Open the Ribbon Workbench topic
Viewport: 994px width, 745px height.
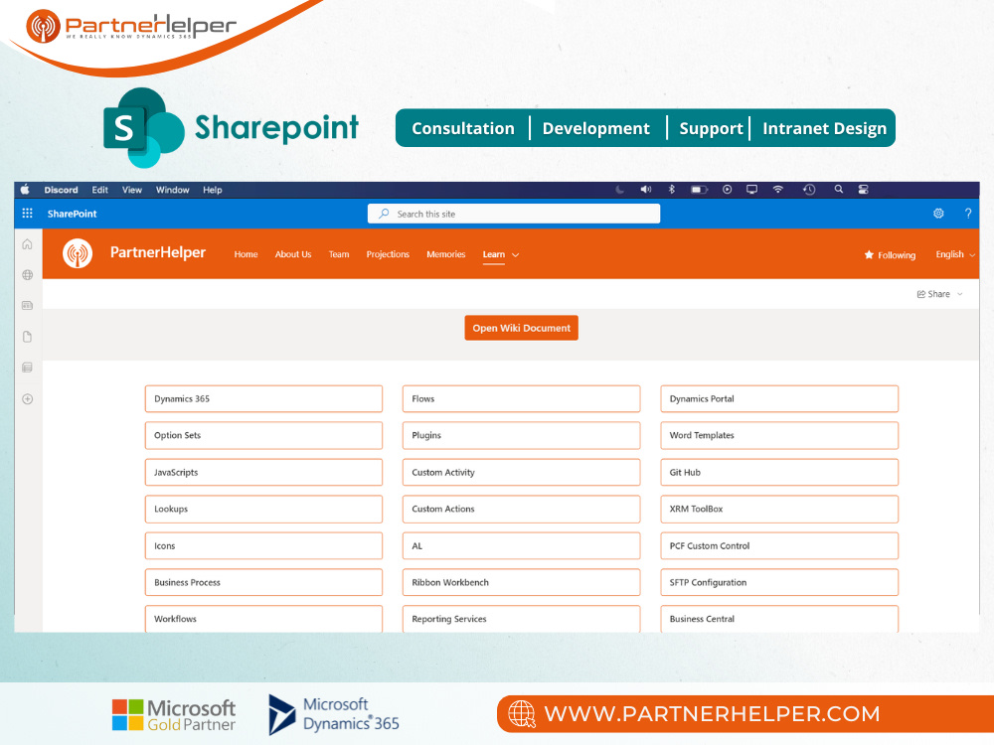[x=521, y=582]
